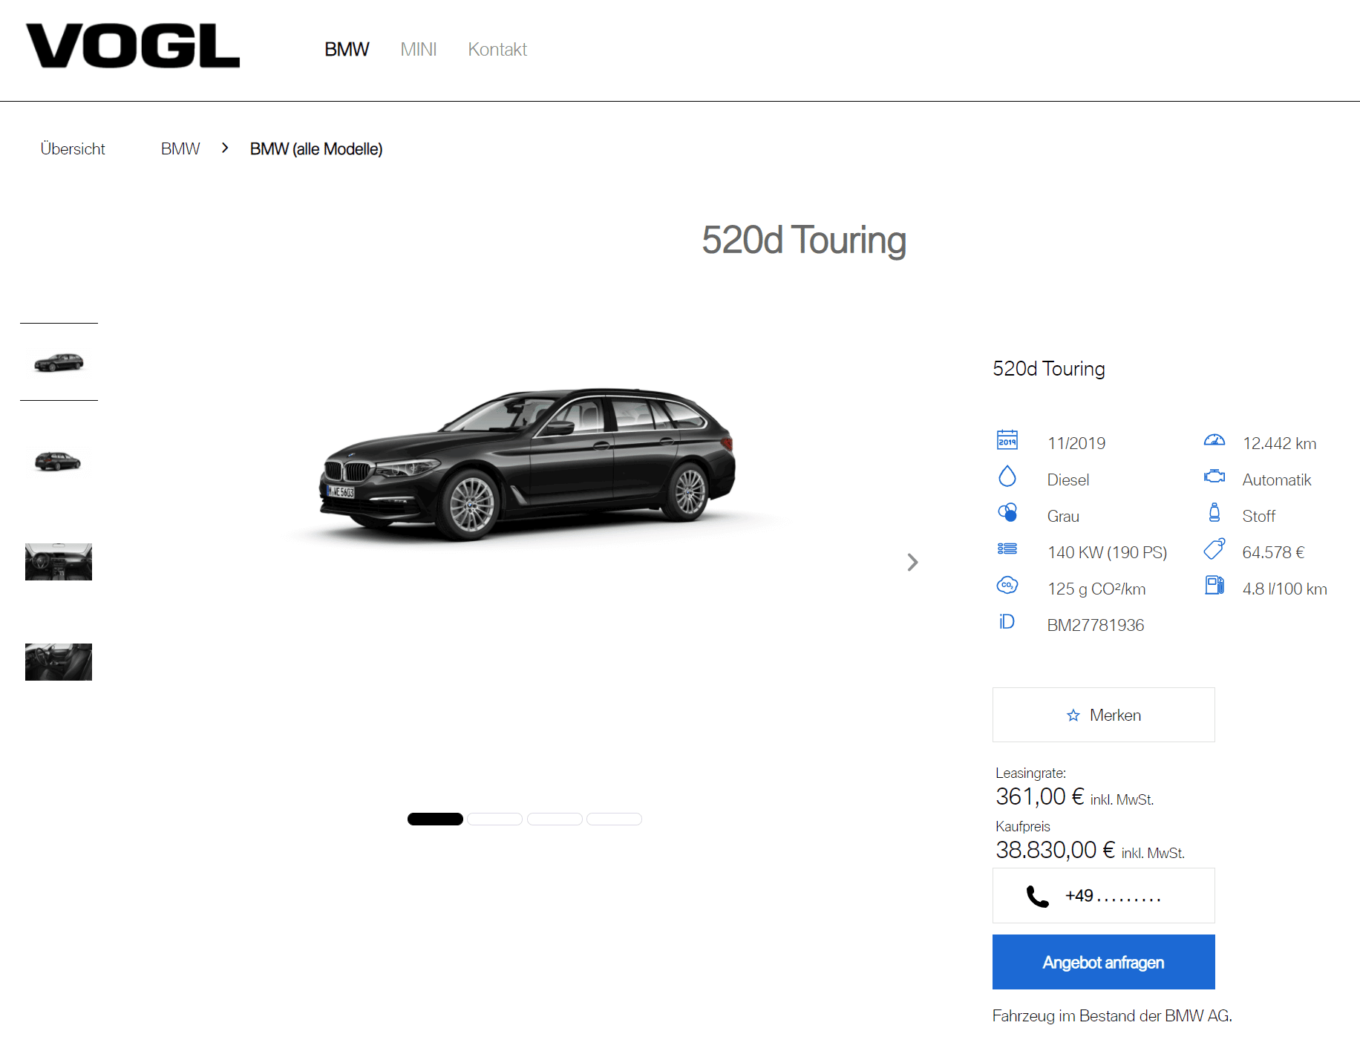Screen dimensions: 1360x1054
Task: Click the price tag icon
Action: (x=1214, y=549)
